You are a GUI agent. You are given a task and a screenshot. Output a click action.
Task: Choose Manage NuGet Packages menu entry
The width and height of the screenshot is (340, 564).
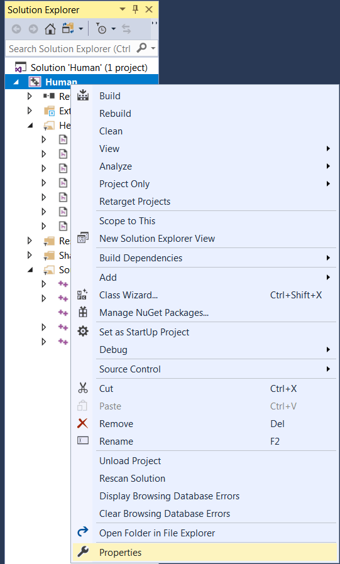[154, 313]
